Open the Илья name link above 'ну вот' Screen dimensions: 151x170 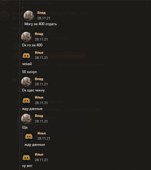(x=39, y=154)
